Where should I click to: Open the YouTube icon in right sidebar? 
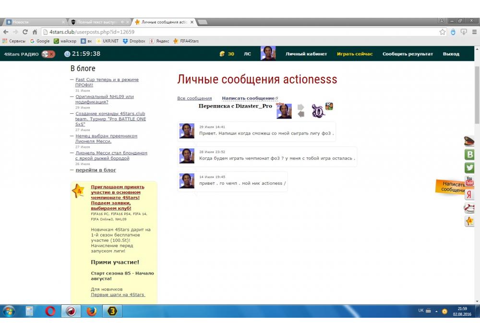pyautogui.click(x=469, y=181)
